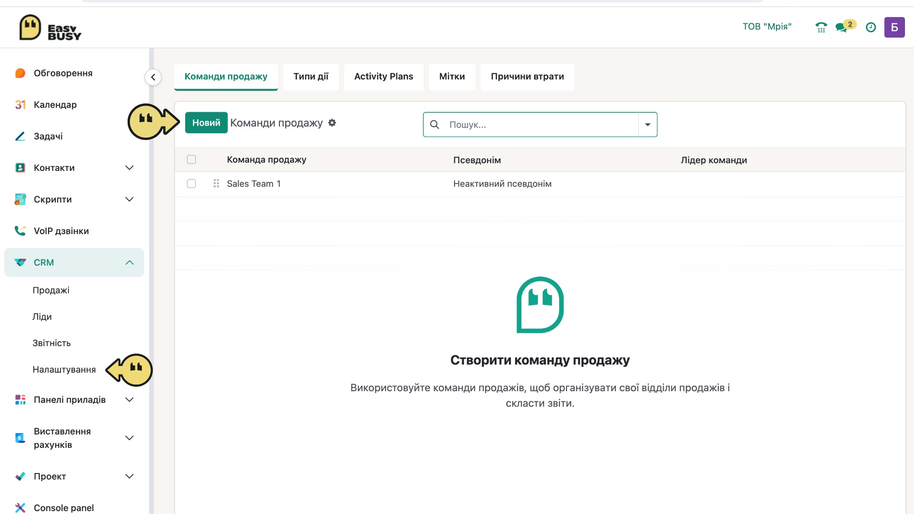Viewport: 914px width, 514px height.
Task: Click the CRM handshake icon
Action: (x=20, y=262)
